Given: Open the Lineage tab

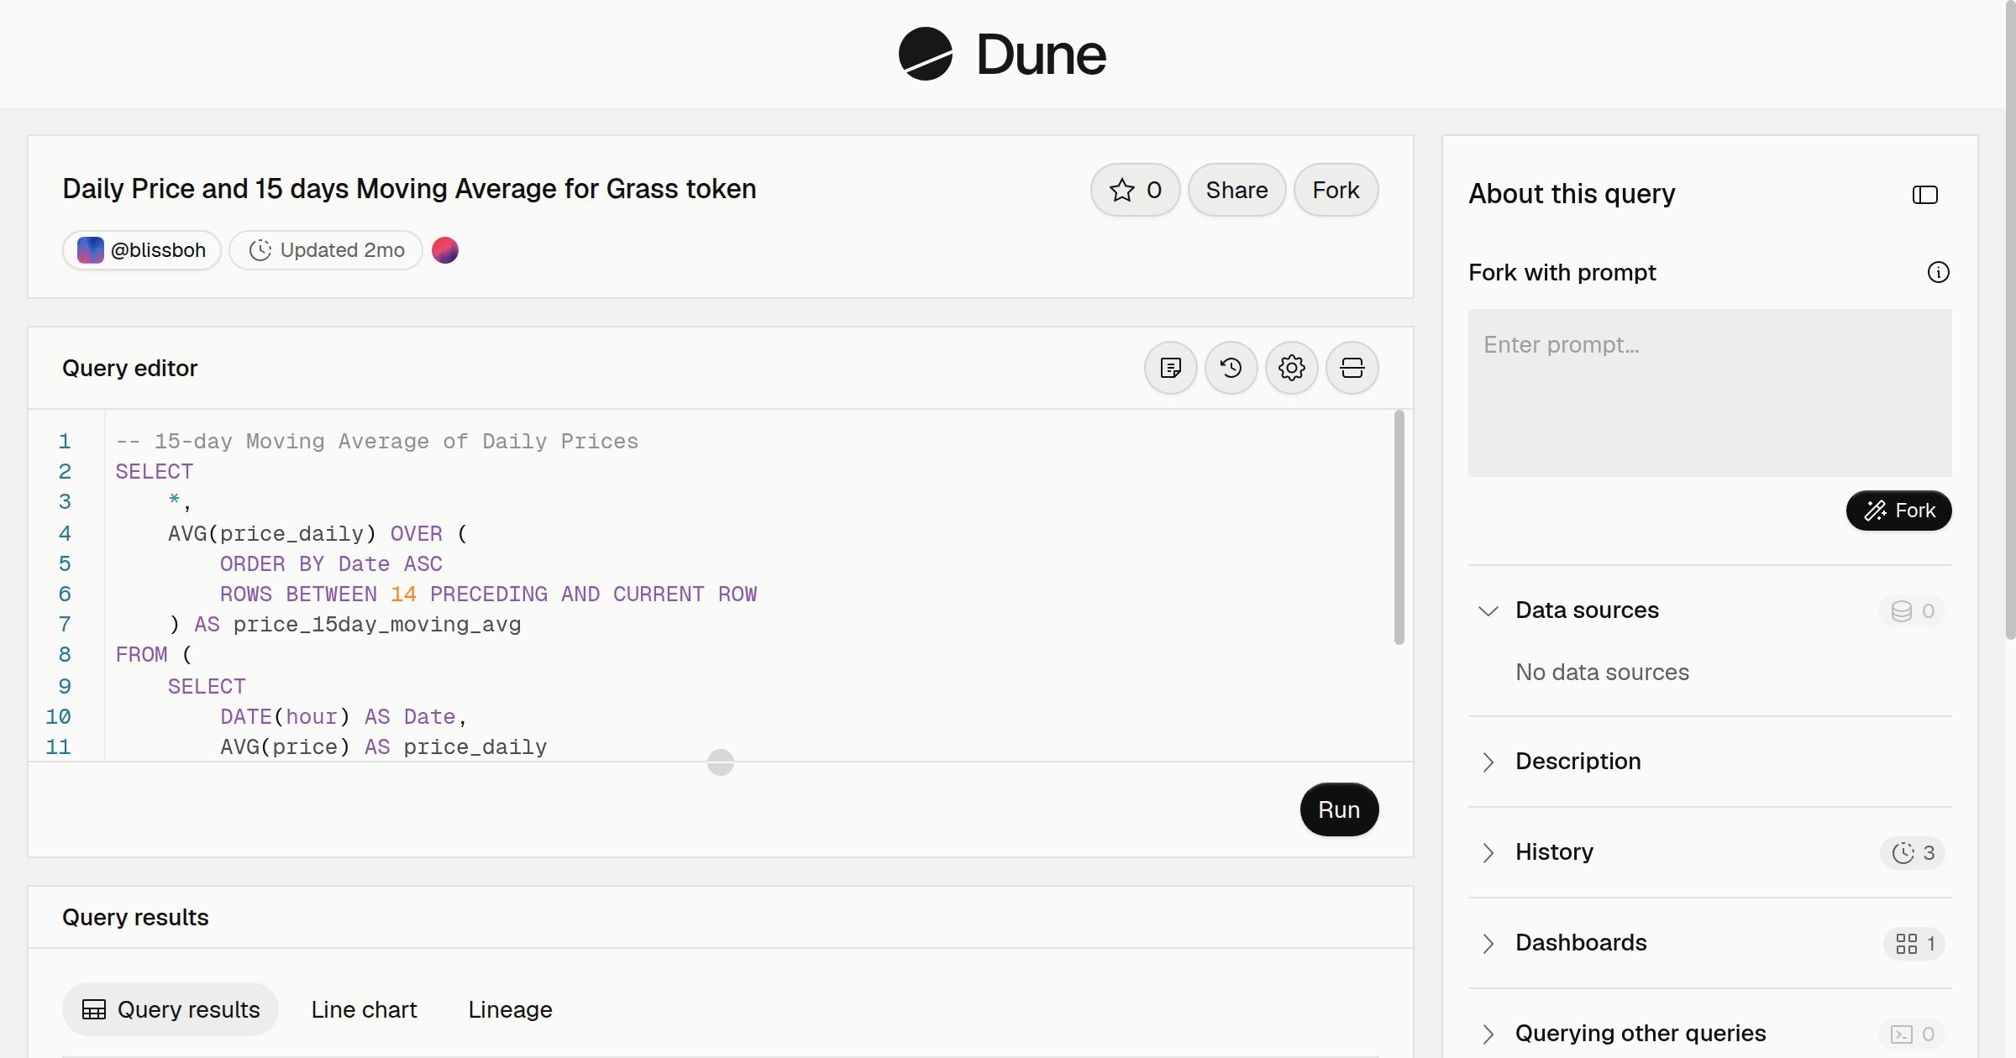Looking at the screenshot, I should coord(510,1009).
